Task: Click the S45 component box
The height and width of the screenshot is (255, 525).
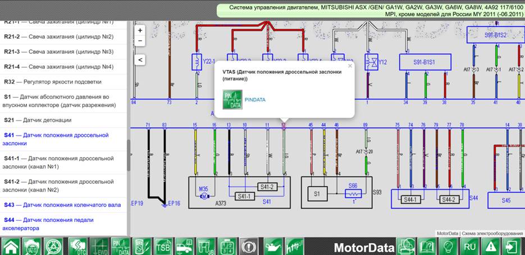Action: coord(506,201)
